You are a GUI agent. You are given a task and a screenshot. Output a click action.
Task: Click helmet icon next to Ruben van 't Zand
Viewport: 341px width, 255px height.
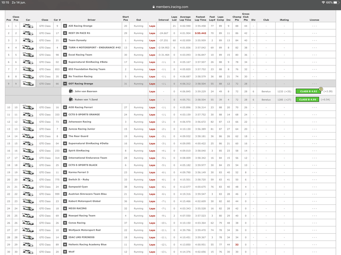71,99
